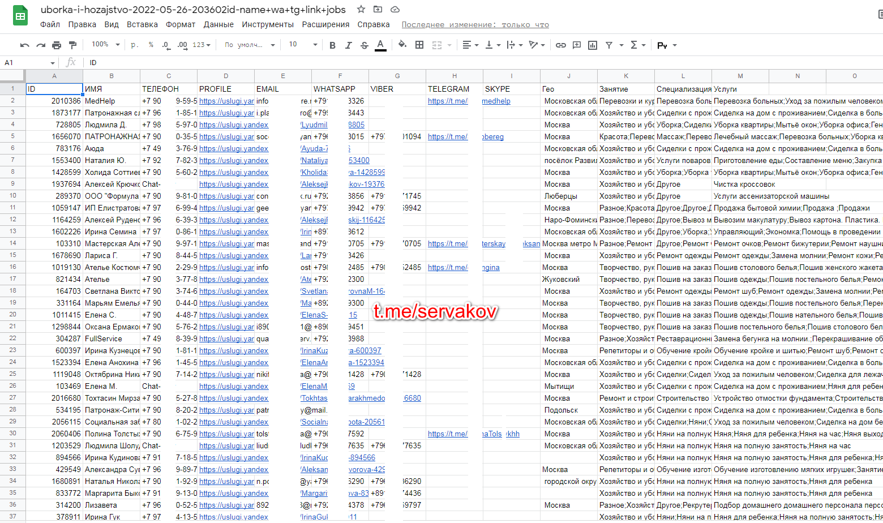This screenshot has width=883, height=523.
Task: Insert a chart
Action: tap(593, 45)
